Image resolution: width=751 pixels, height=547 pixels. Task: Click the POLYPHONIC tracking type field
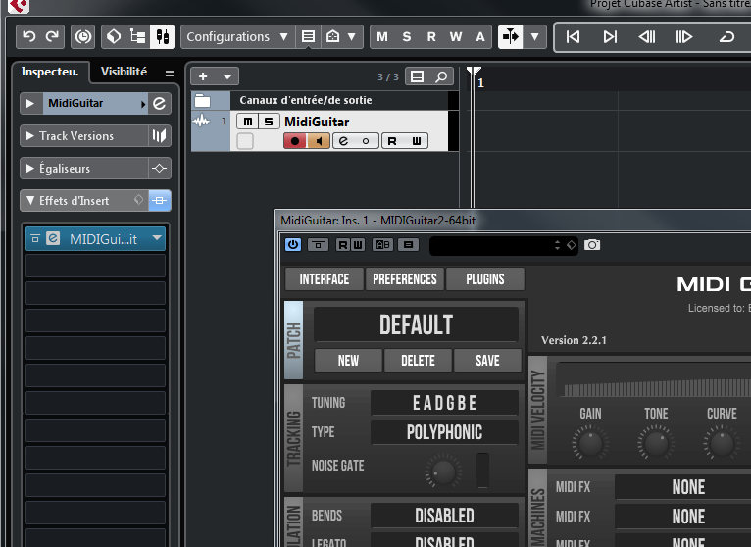pyautogui.click(x=444, y=432)
